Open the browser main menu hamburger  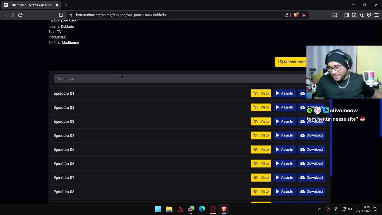[377, 15]
